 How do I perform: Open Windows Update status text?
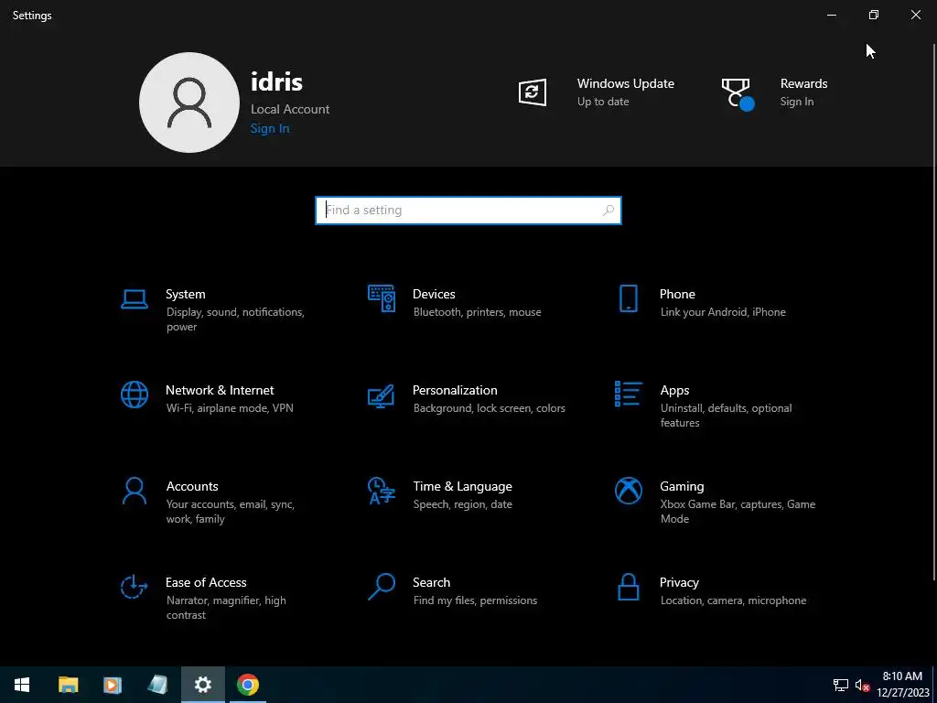click(x=603, y=102)
